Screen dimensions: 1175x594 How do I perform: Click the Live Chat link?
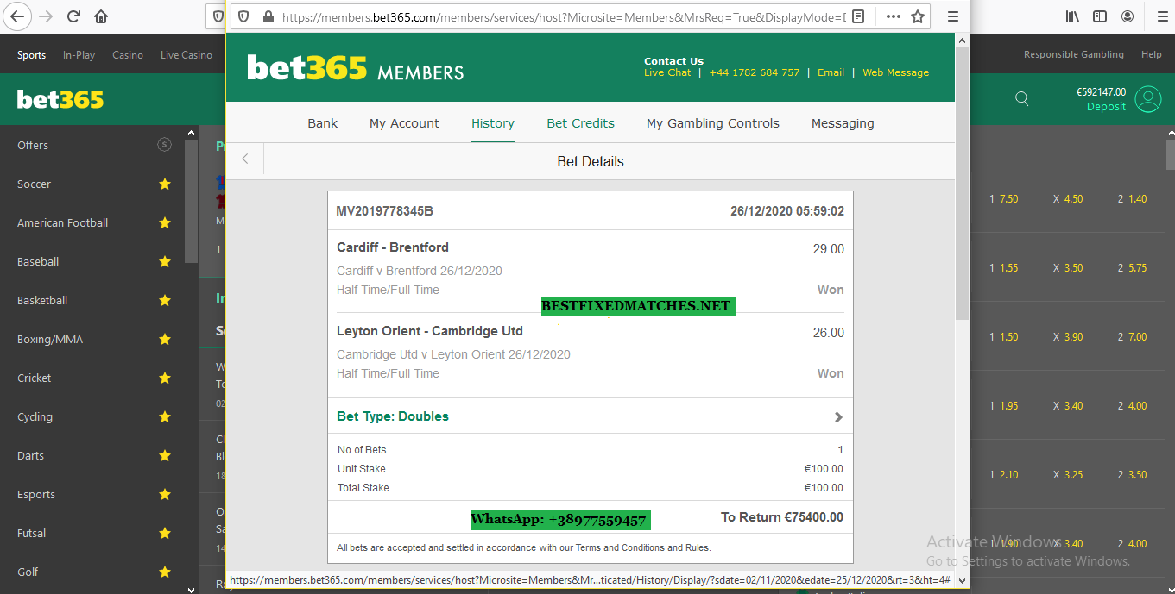667,72
